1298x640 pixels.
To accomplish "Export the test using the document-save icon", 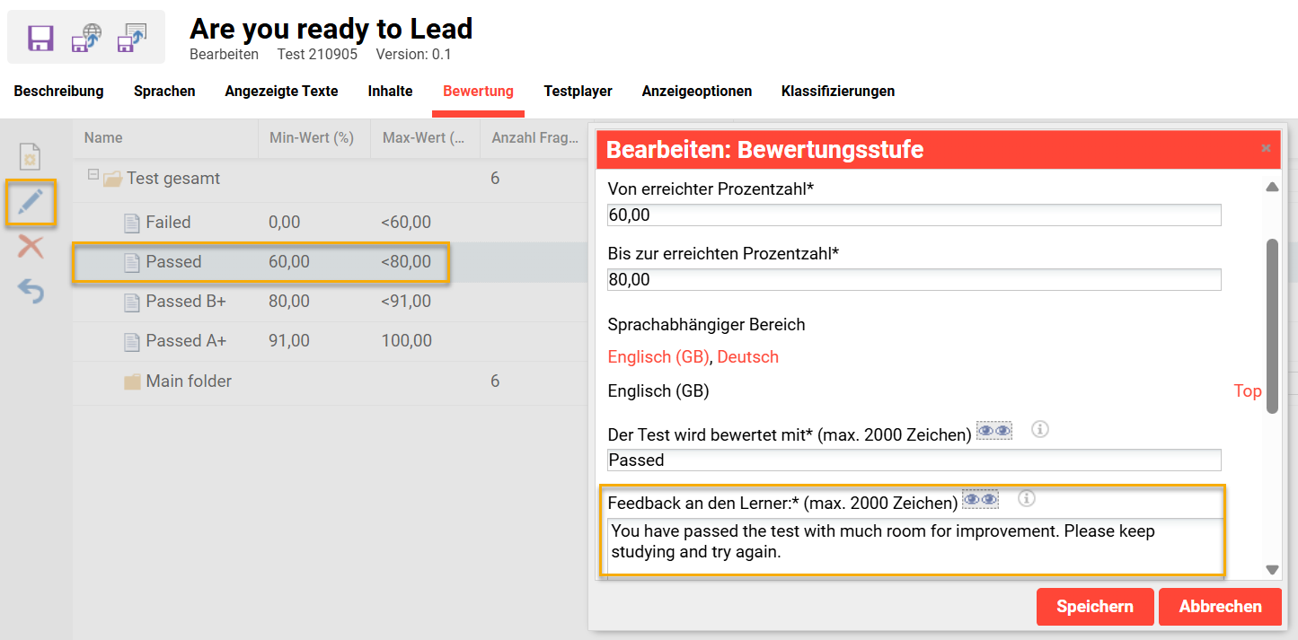I will click(132, 37).
